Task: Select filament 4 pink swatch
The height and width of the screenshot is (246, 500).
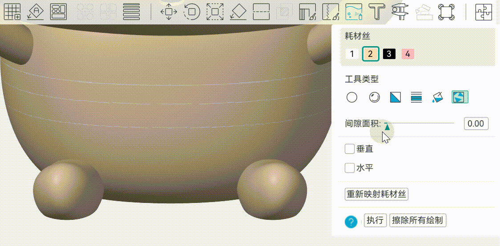Action: (407, 54)
